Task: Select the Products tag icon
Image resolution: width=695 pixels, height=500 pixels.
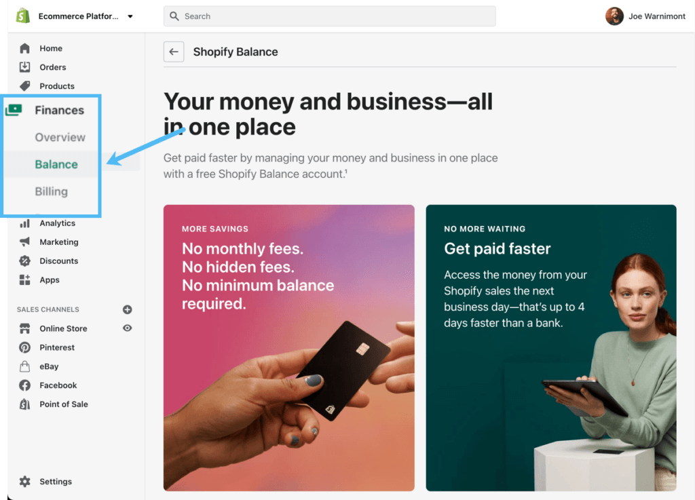Action: [x=25, y=86]
